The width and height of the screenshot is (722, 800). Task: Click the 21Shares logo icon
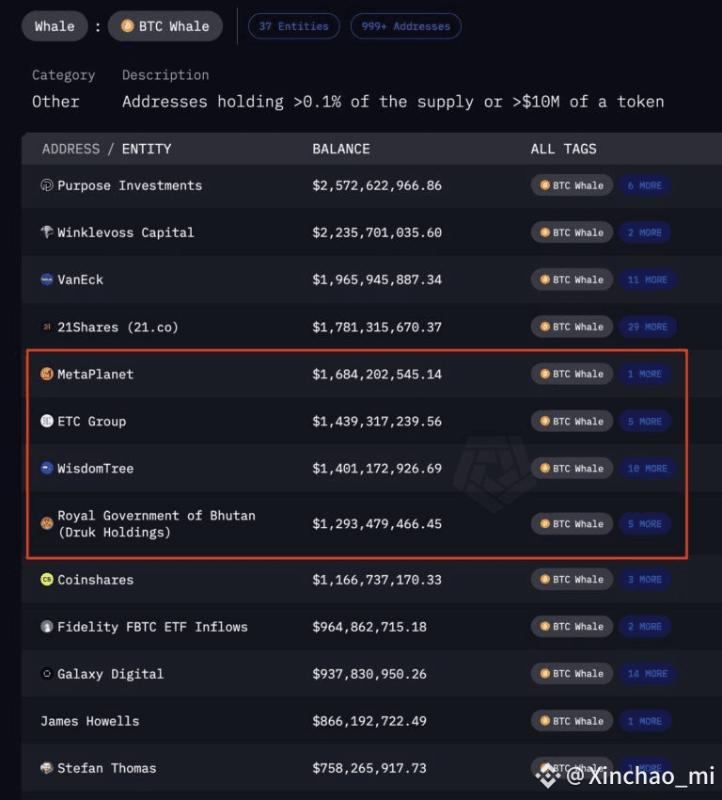click(47, 327)
